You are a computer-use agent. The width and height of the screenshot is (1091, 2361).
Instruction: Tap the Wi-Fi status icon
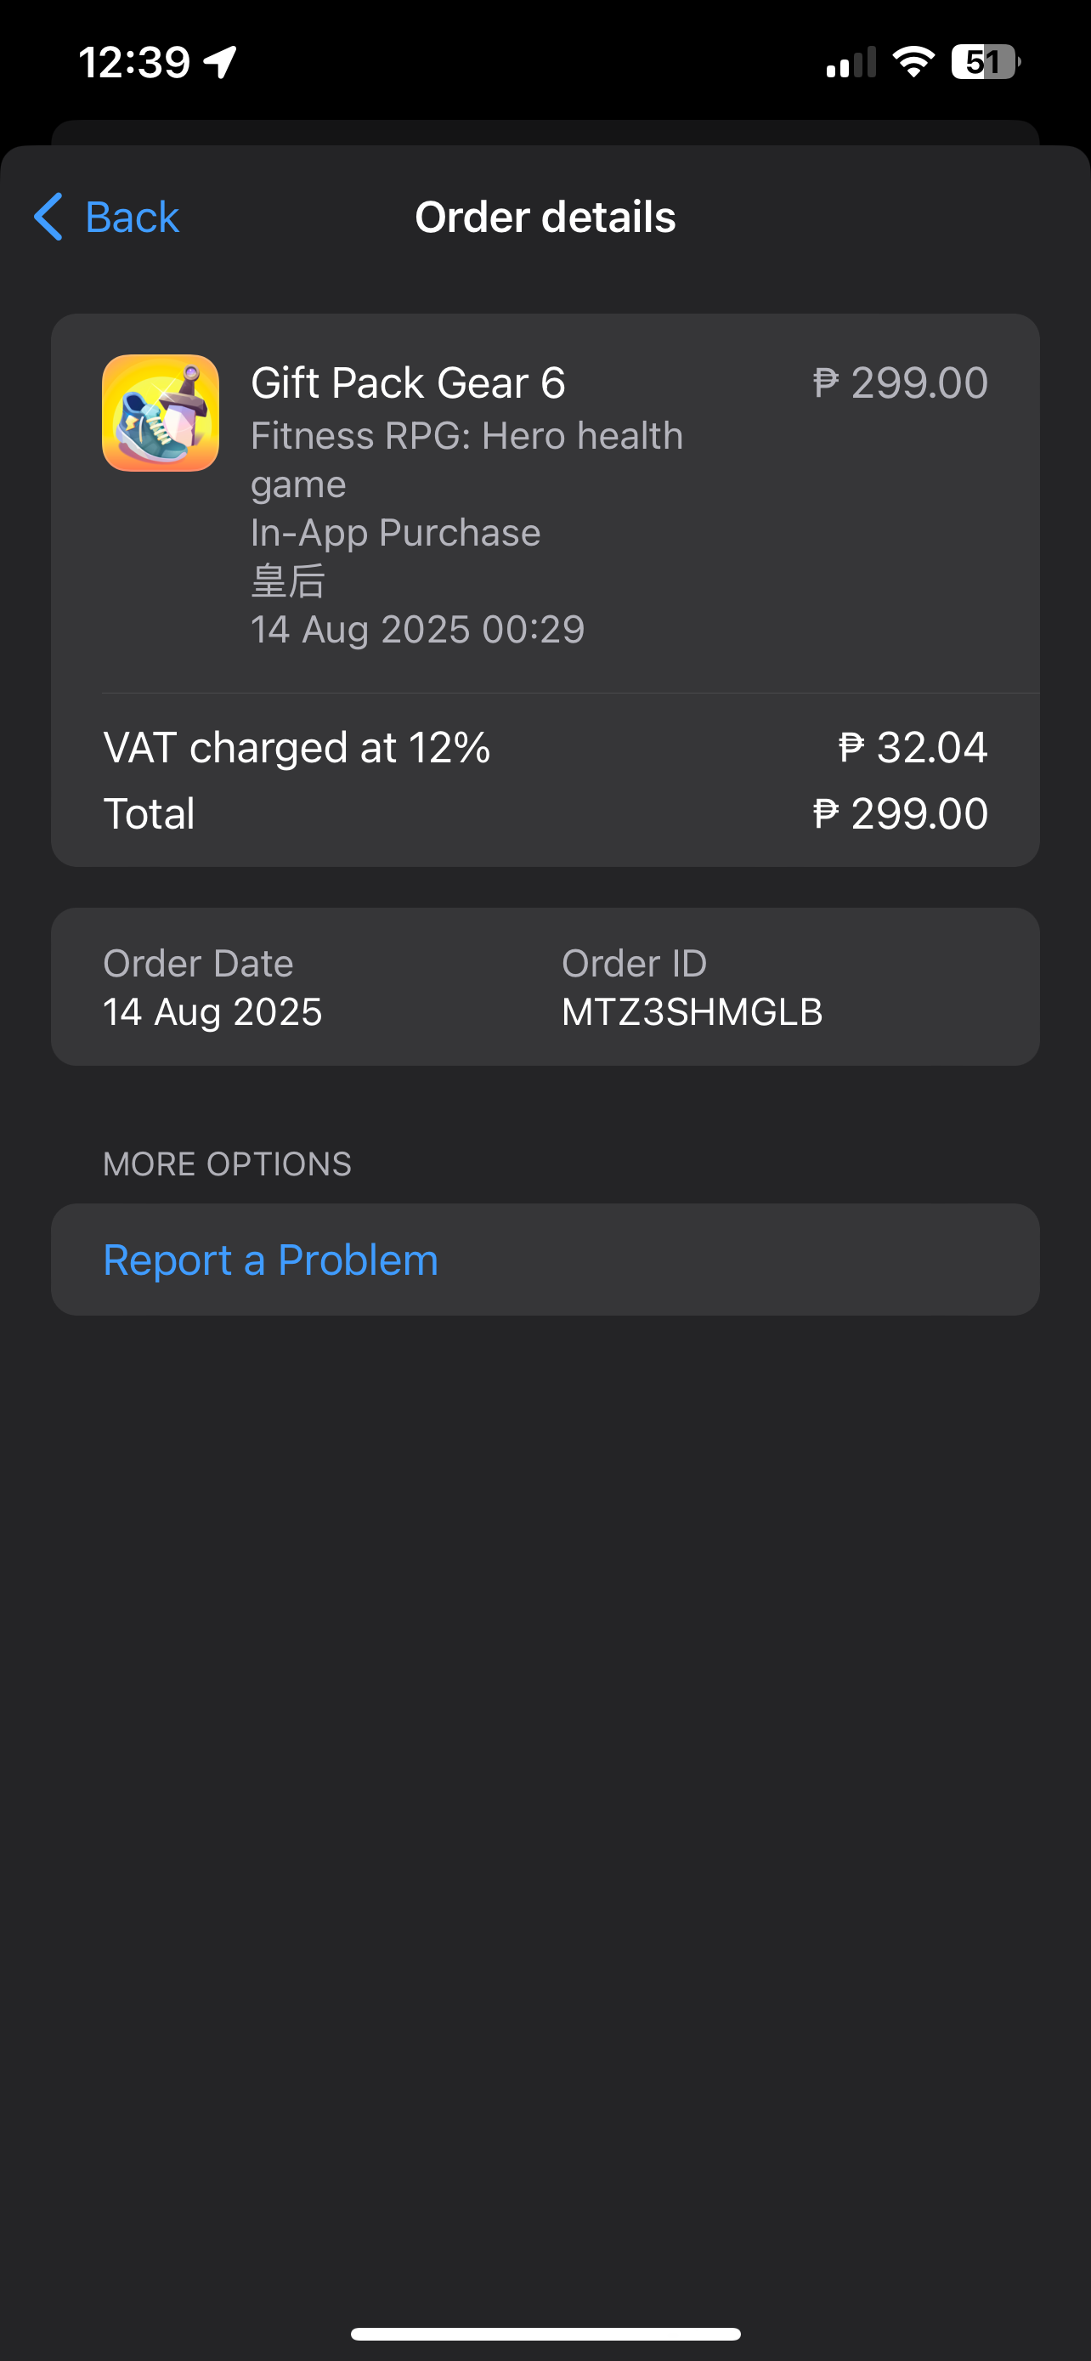(x=913, y=62)
